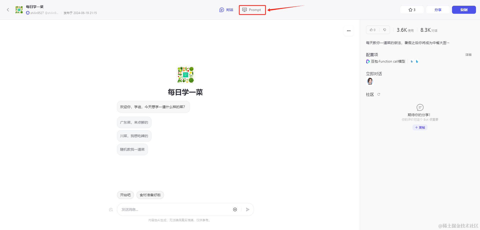Click the 食材准备好啦 quick reply chip
This screenshot has height=230, width=480.
(x=150, y=195)
